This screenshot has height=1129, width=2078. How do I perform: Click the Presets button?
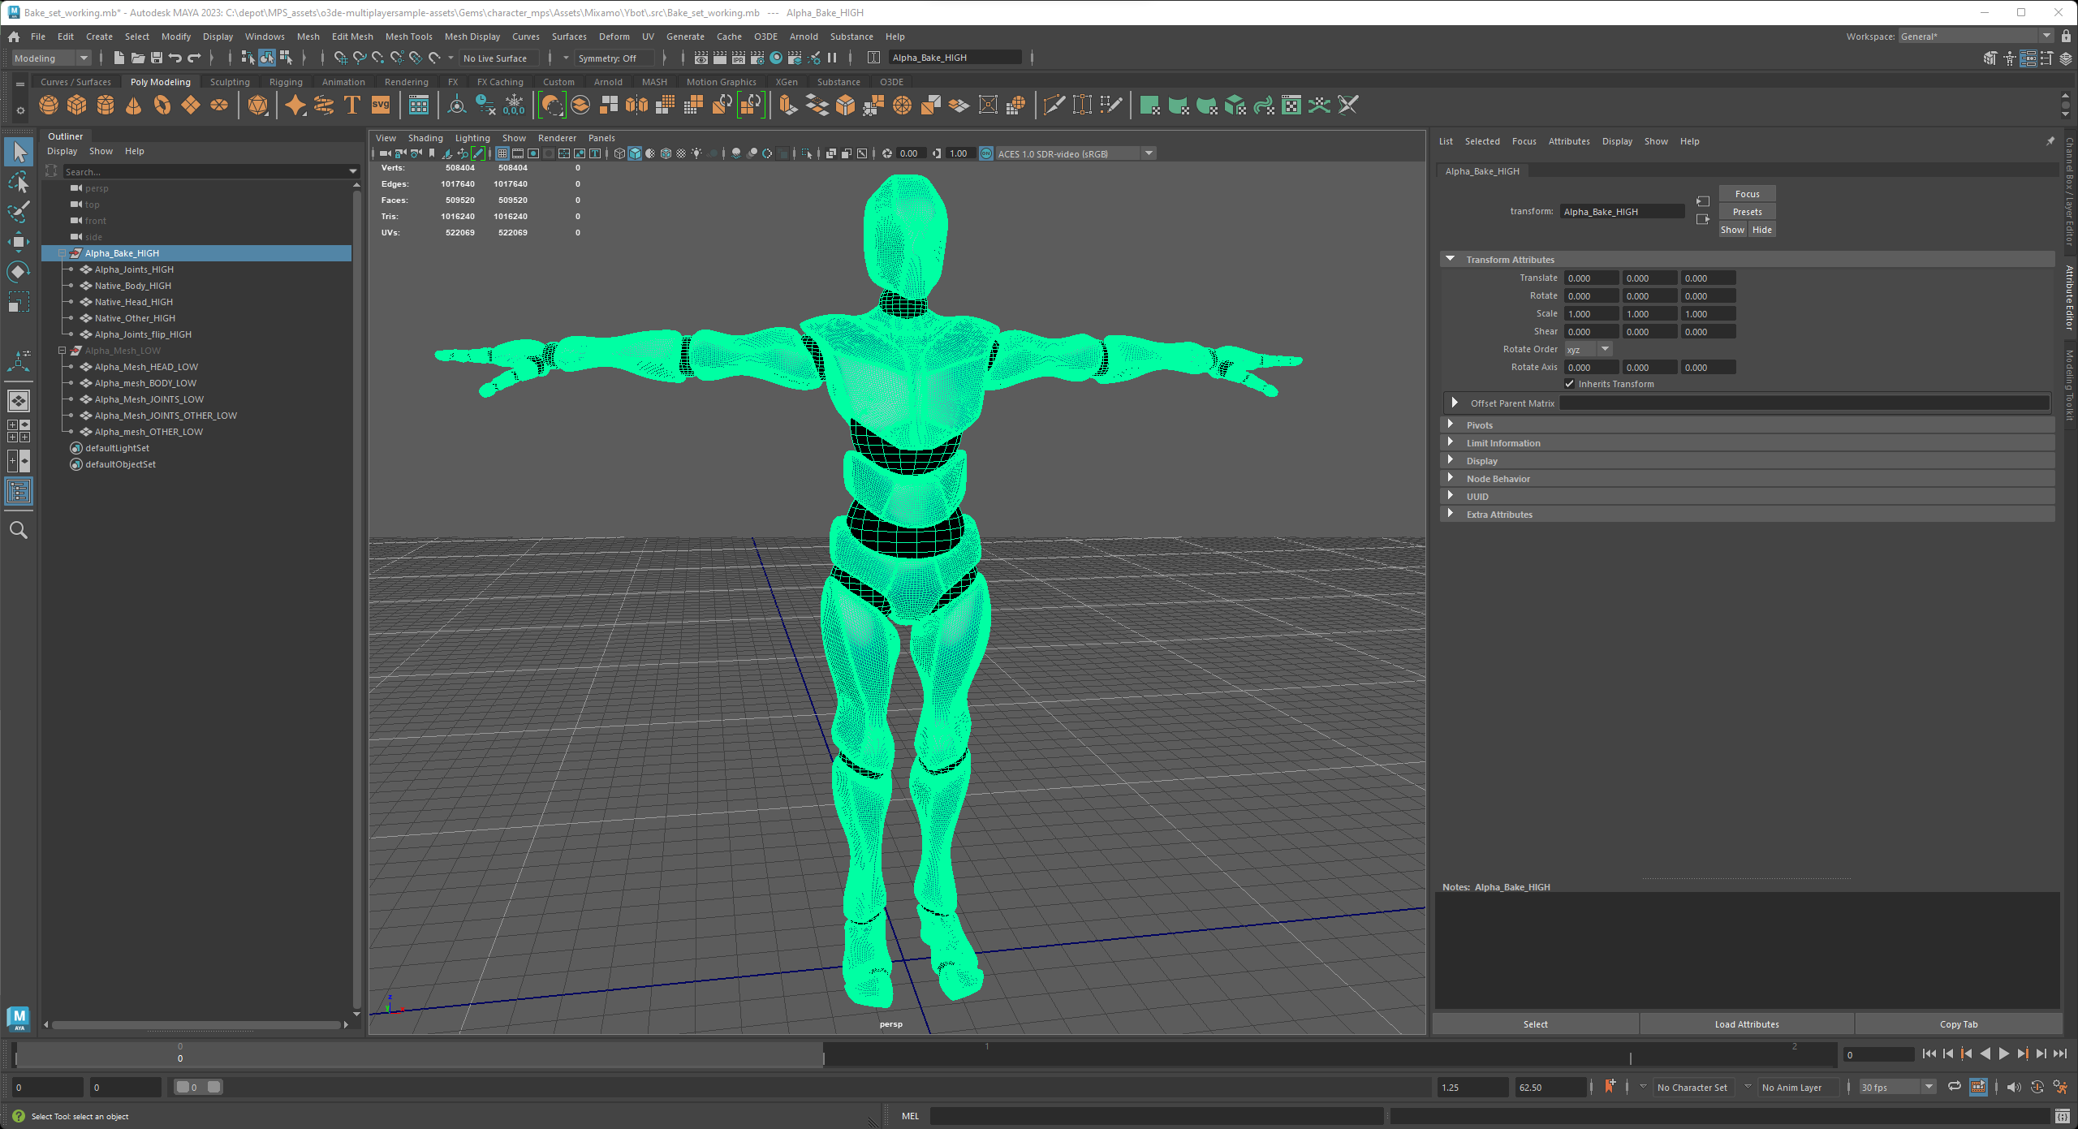[1747, 212]
